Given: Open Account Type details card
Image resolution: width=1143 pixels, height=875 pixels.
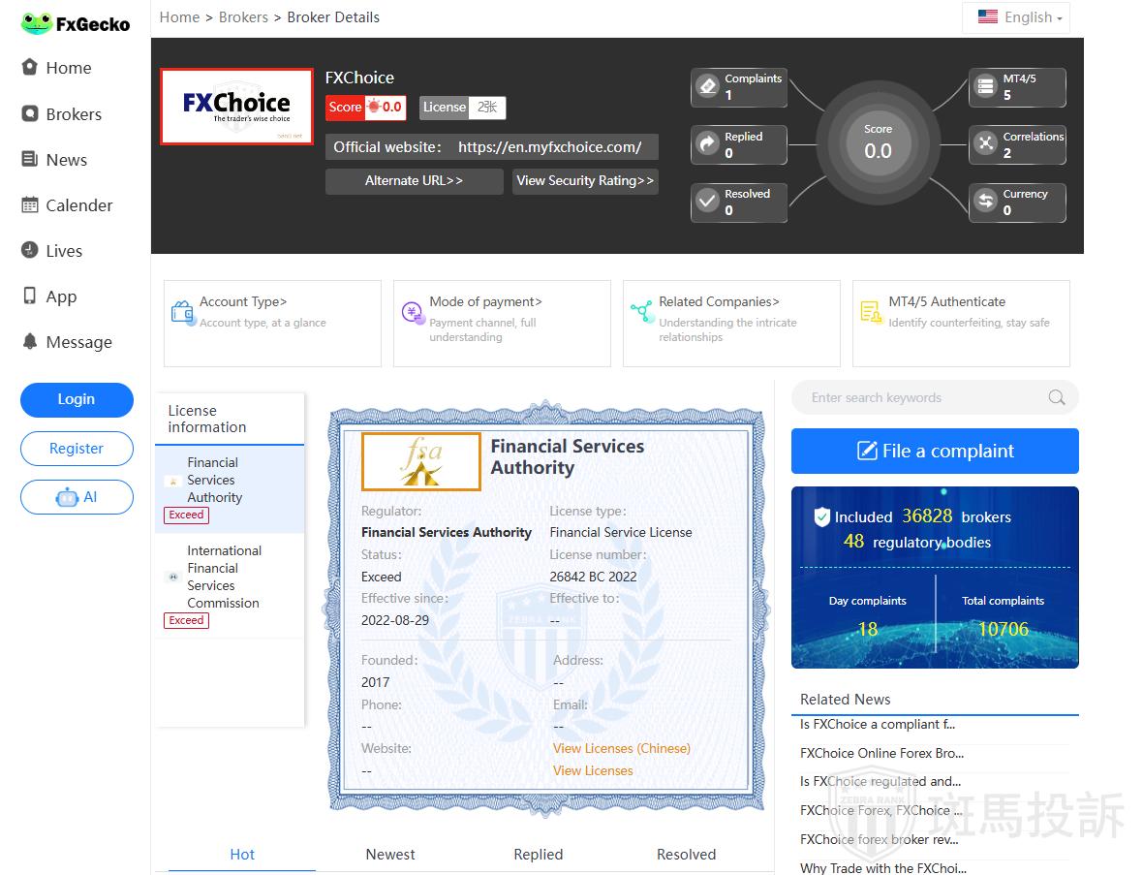Looking at the screenshot, I should 272,323.
